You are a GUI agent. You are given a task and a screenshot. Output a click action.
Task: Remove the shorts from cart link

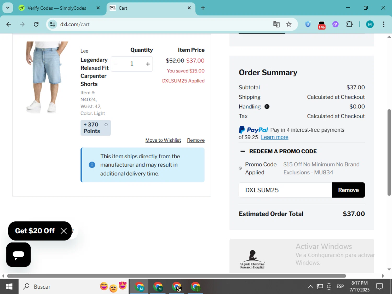click(196, 140)
